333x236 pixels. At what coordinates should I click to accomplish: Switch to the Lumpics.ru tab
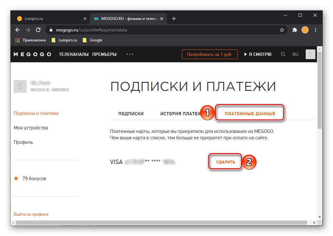pos(51,19)
